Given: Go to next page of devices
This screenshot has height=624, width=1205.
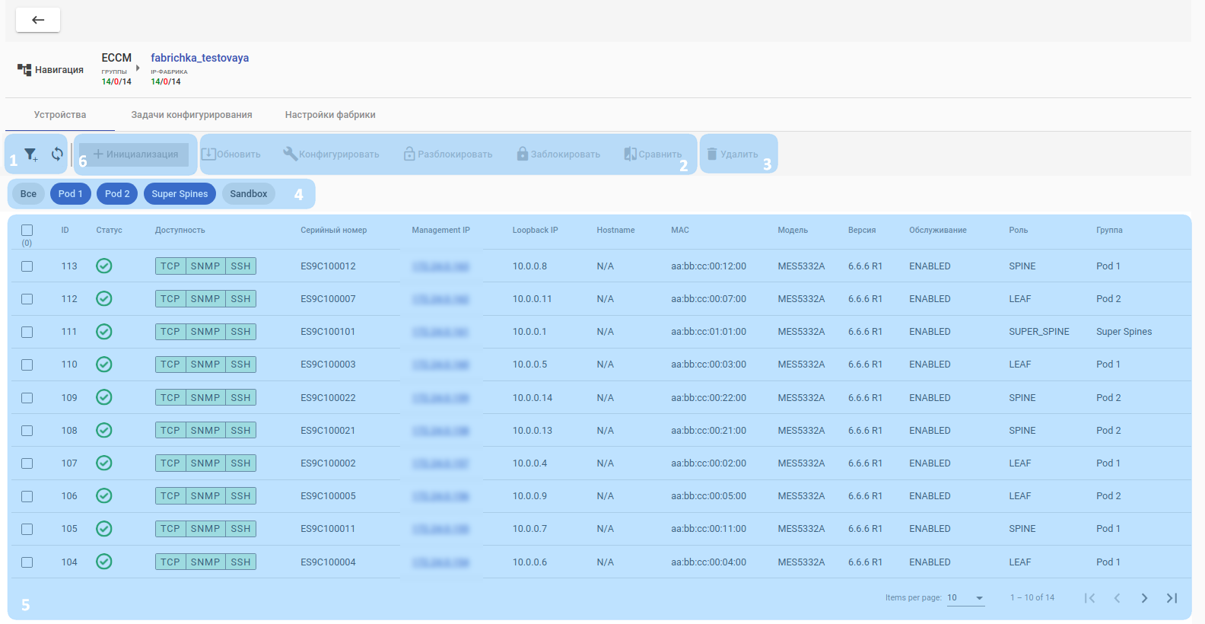Looking at the screenshot, I should tap(1144, 598).
